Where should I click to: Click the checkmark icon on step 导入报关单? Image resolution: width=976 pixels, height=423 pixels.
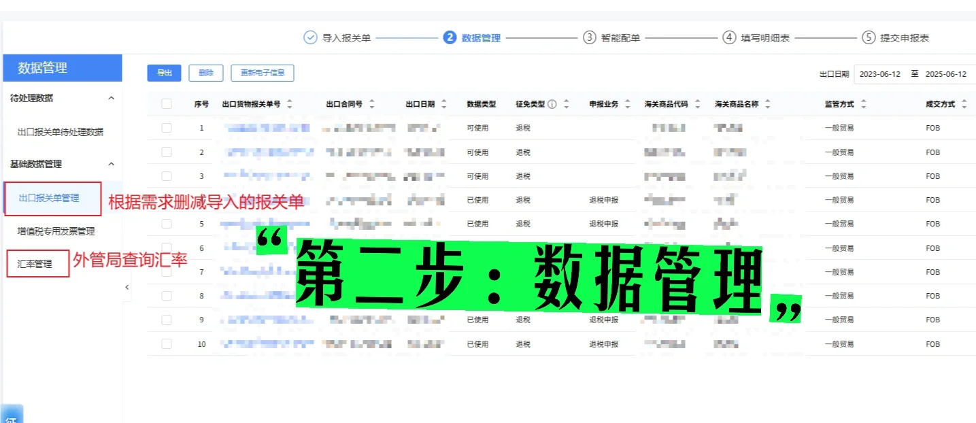click(x=311, y=38)
